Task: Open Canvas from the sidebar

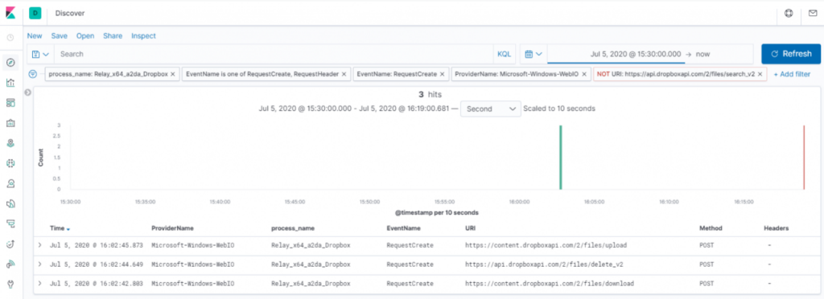Action: tap(10, 123)
